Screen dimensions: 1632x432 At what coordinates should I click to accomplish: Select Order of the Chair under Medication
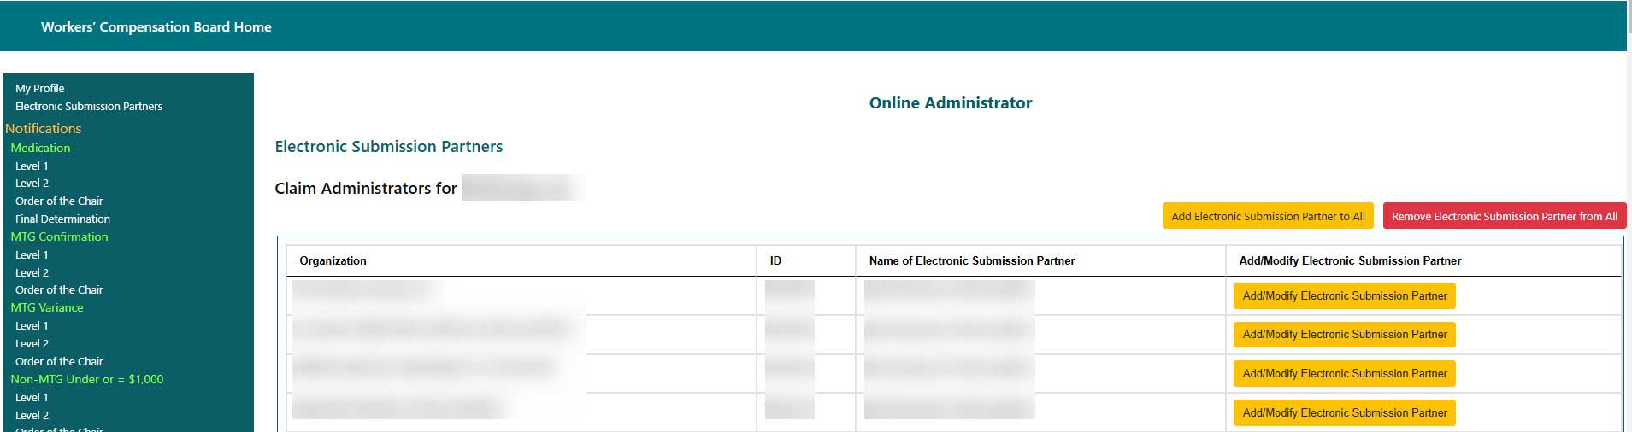coord(59,201)
